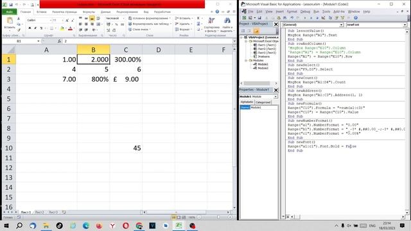The width and height of the screenshot is (411, 231).
Task: Click the VBA help question mark icon
Action: click(356, 18)
